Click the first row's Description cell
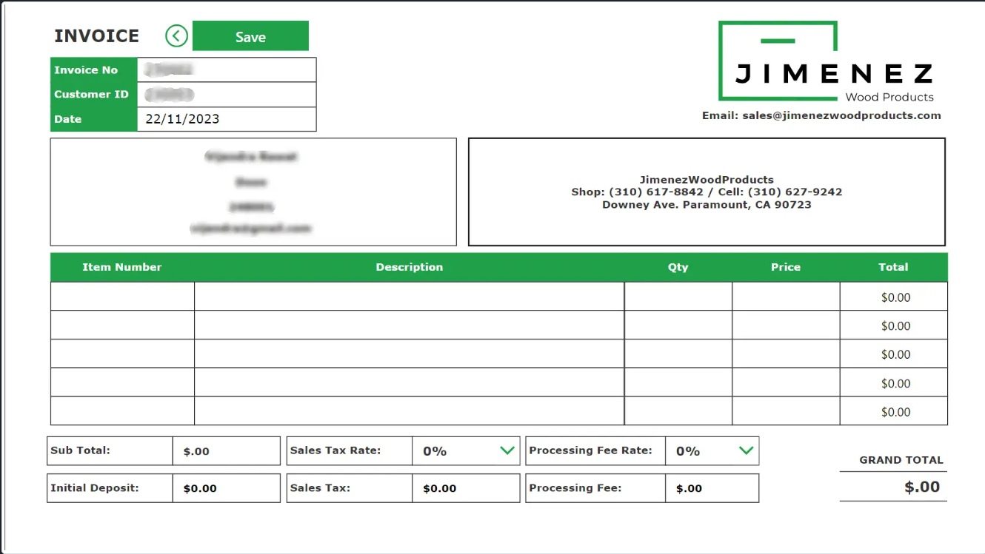 tap(410, 297)
